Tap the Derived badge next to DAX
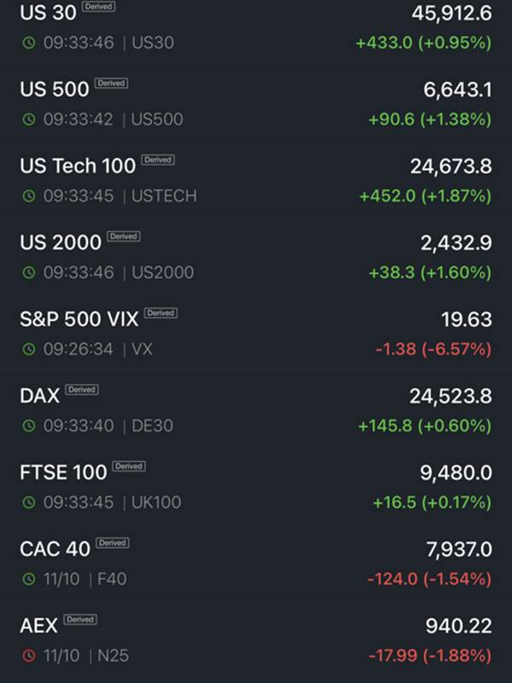Image resolution: width=512 pixels, height=683 pixels. pos(82,389)
